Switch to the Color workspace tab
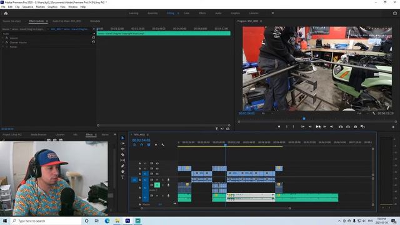Viewport: 400px width, 225px height. pos(187,13)
